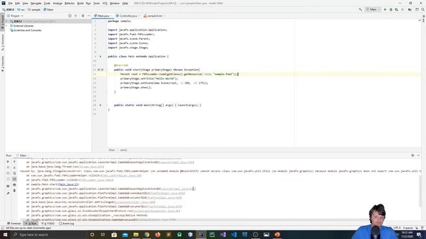This screenshot has width=426, height=239.
Task: Click the Locate/Select Opened File icon
Action: pyautogui.click(x=70, y=16)
